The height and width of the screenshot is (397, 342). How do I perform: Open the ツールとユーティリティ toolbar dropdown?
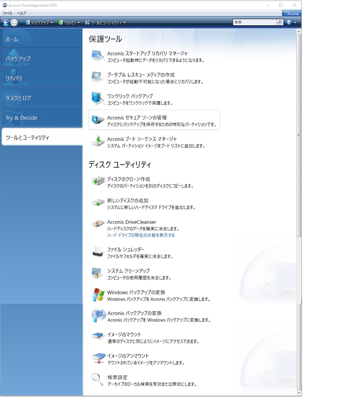pos(105,23)
